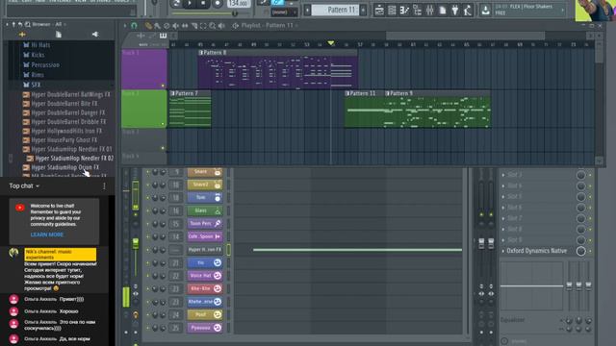Click the left mixer track fader handle
Viewport: 616px width, 346px height.
tap(481, 243)
